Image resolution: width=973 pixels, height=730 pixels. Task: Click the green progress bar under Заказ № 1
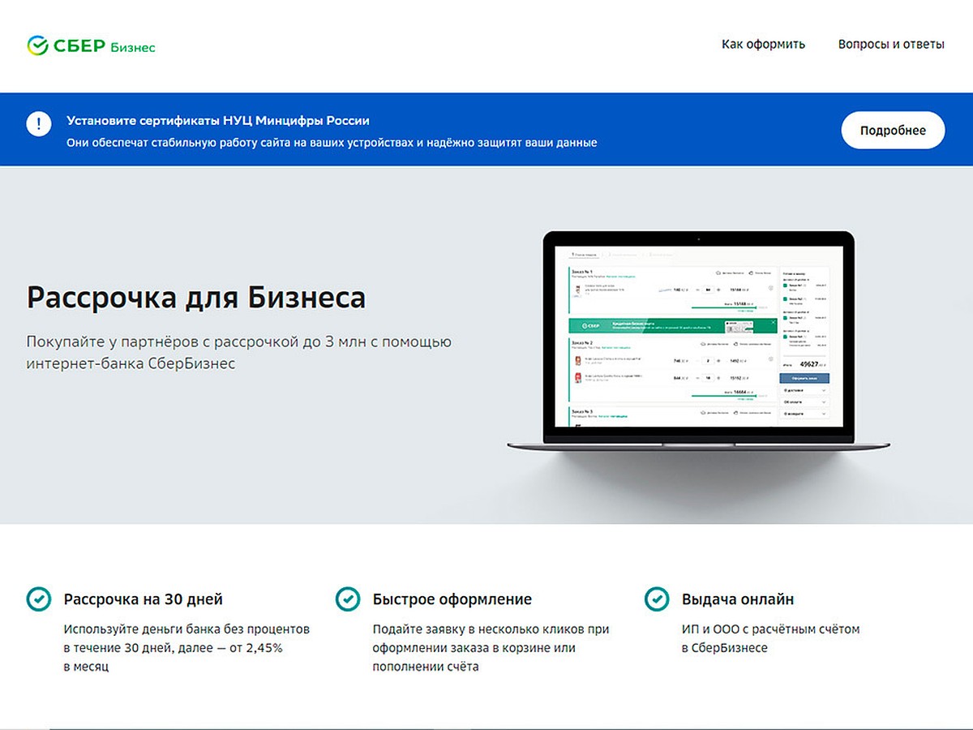click(722, 307)
